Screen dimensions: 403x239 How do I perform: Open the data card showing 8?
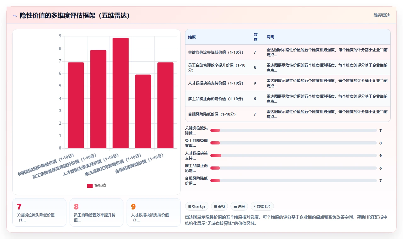96,212
